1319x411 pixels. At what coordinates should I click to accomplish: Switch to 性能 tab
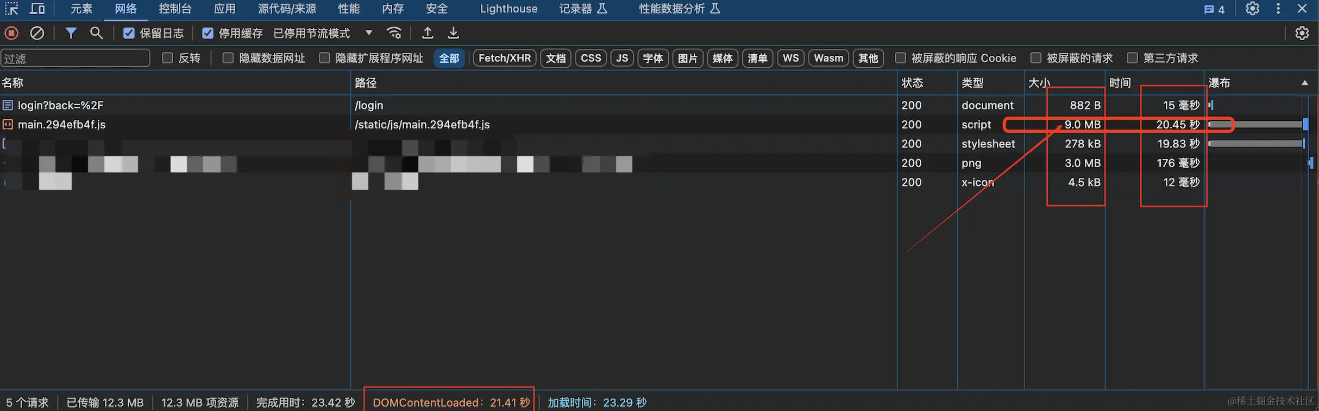pos(349,9)
